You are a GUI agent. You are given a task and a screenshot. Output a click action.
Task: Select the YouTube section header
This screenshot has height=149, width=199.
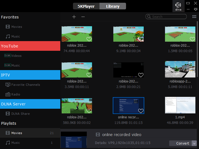pyautogui.click(x=30, y=46)
